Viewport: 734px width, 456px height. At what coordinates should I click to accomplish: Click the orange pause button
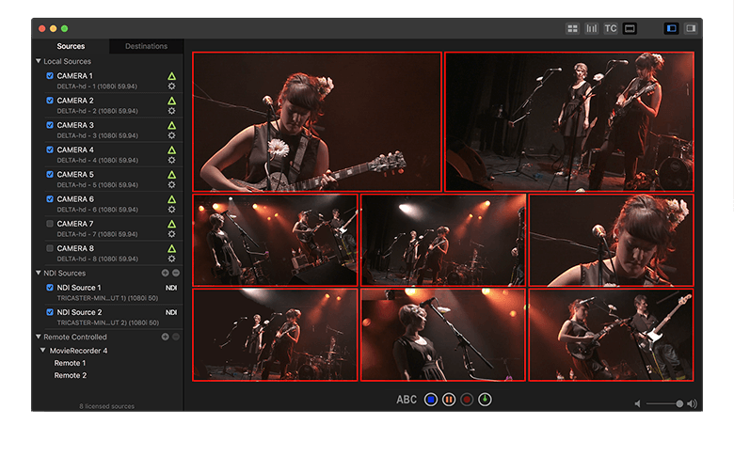click(x=449, y=400)
